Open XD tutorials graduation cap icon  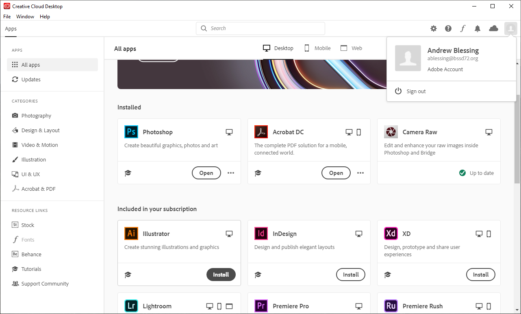[x=388, y=275]
